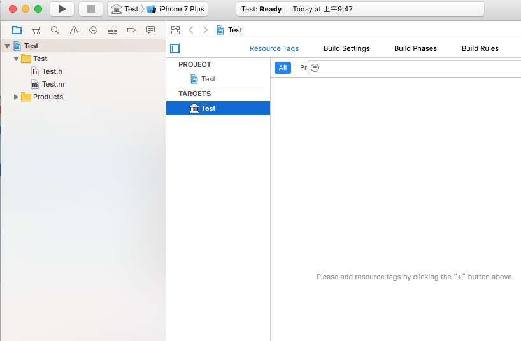The image size is (521, 341).
Task: Open the Find navigator
Action: [x=55, y=30]
